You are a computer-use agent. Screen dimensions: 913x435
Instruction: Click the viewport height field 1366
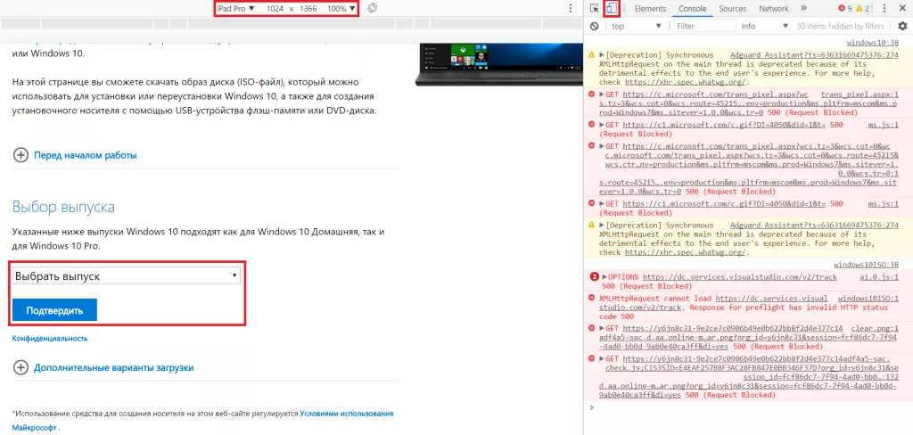tap(307, 9)
